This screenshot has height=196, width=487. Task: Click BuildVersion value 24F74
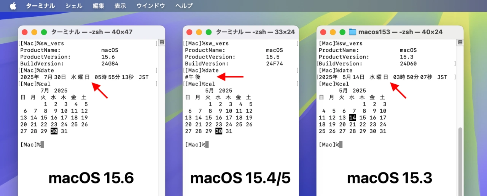pos(275,64)
